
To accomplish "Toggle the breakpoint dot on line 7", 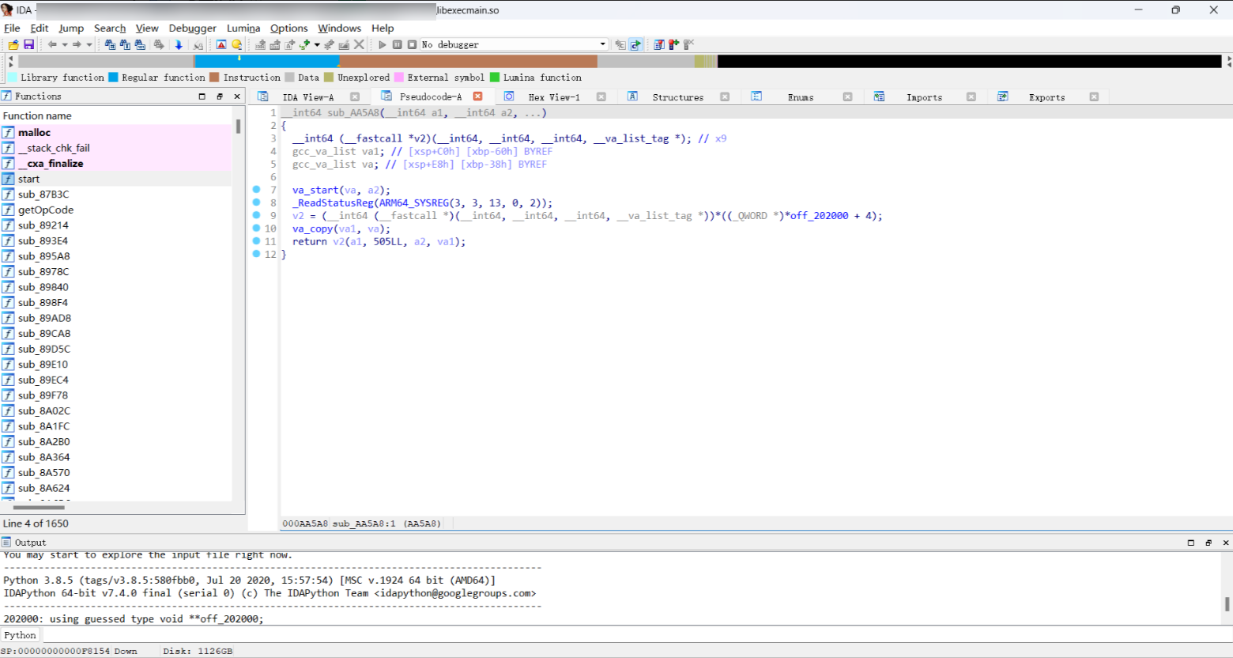I will (x=256, y=190).
